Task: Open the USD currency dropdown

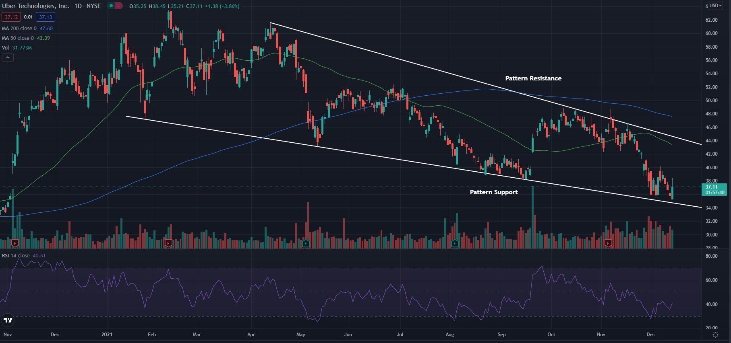Action: point(715,6)
